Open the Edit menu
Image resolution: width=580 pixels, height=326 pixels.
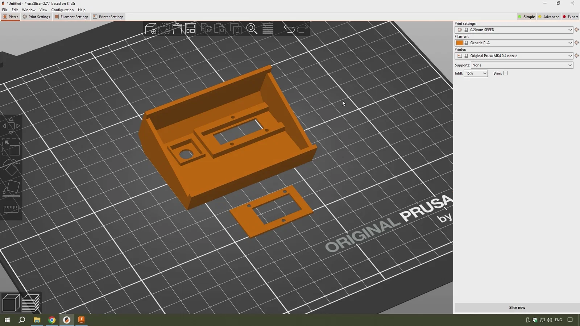click(x=14, y=10)
